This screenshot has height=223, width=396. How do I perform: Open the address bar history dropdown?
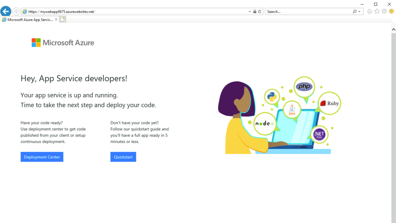coord(250,11)
